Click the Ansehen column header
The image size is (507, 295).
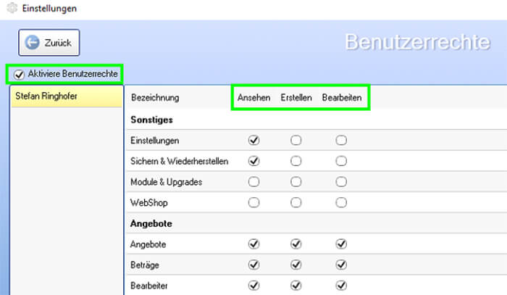[253, 97]
